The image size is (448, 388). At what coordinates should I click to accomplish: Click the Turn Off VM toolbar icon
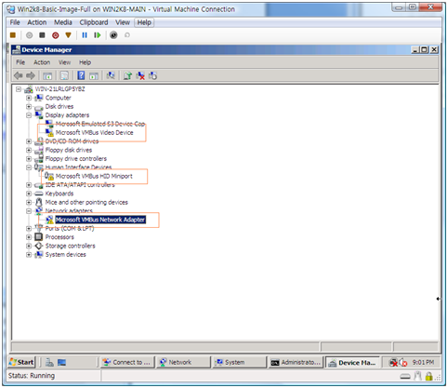(42, 35)
